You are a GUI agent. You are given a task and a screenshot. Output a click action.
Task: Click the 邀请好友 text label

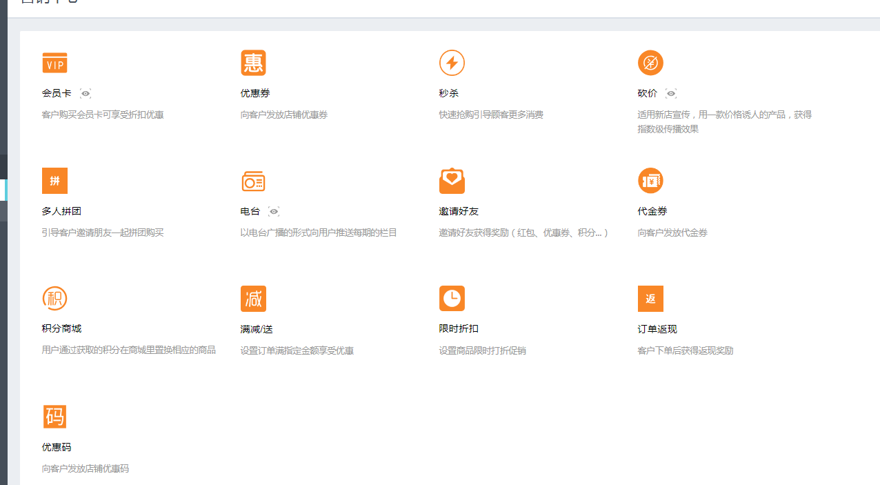tap(459, 211)
